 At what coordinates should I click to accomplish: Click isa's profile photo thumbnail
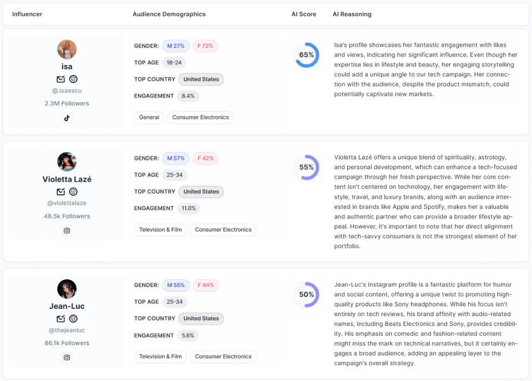point(66,49)
